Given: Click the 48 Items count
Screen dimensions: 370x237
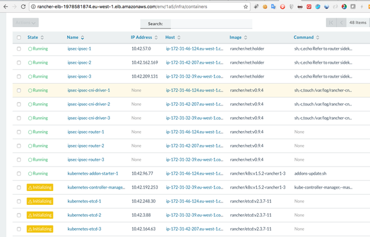Looking at the screenshot, I should (357, 23).
